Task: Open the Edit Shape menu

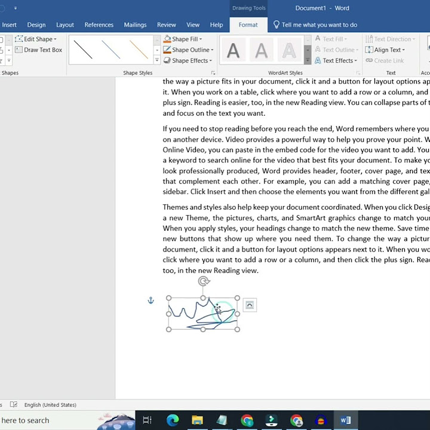Action: click(x=36, y=39)
